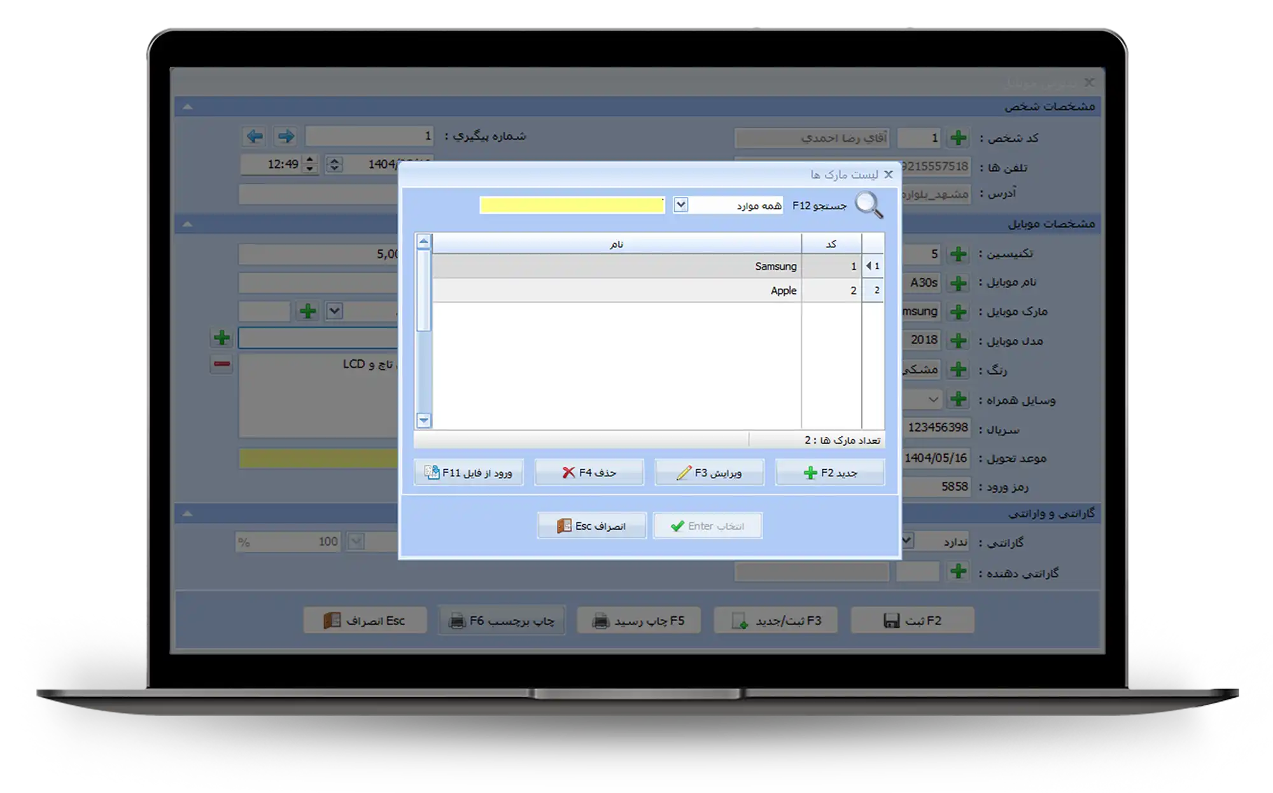Click the نام column header

click(616, 244)
